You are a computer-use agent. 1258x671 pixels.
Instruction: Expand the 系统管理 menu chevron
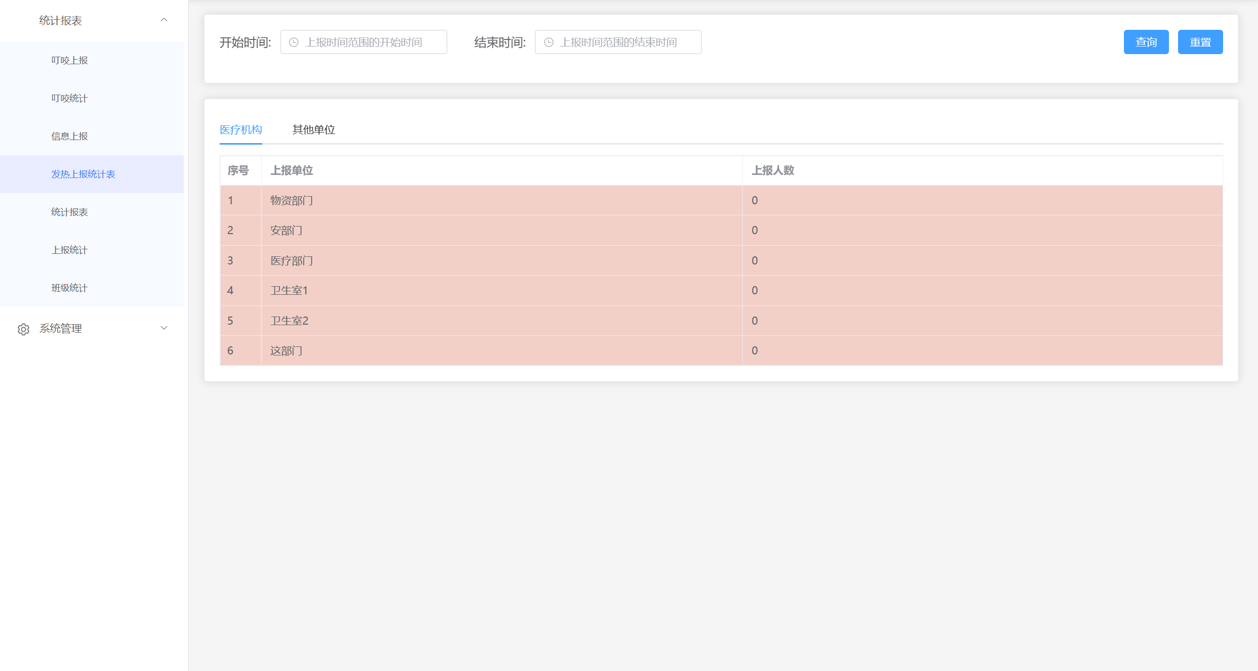click(x=163, y=328)
